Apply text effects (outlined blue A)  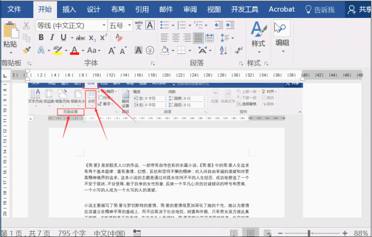click(41, 50)
